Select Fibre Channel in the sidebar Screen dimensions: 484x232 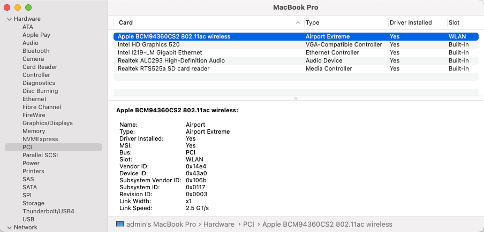[42, 107]
